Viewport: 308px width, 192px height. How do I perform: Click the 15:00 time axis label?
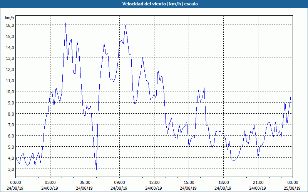[189, 183]
